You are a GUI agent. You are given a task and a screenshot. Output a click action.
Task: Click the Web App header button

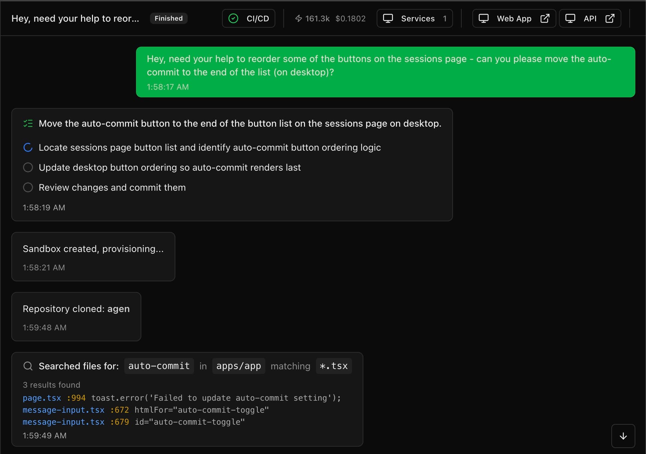[513, 18]
